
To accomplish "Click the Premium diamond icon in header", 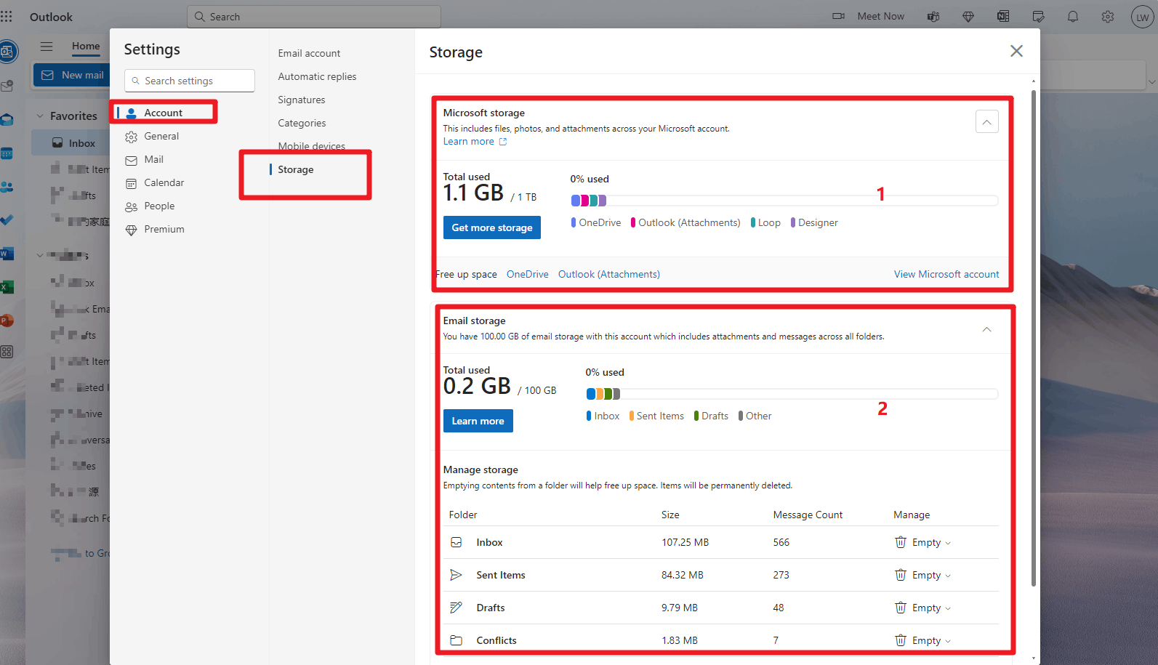I will coord(968,17).
